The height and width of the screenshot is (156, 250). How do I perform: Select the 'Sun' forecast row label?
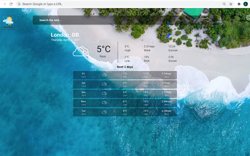pyautogui.click(x=84, y=92)
